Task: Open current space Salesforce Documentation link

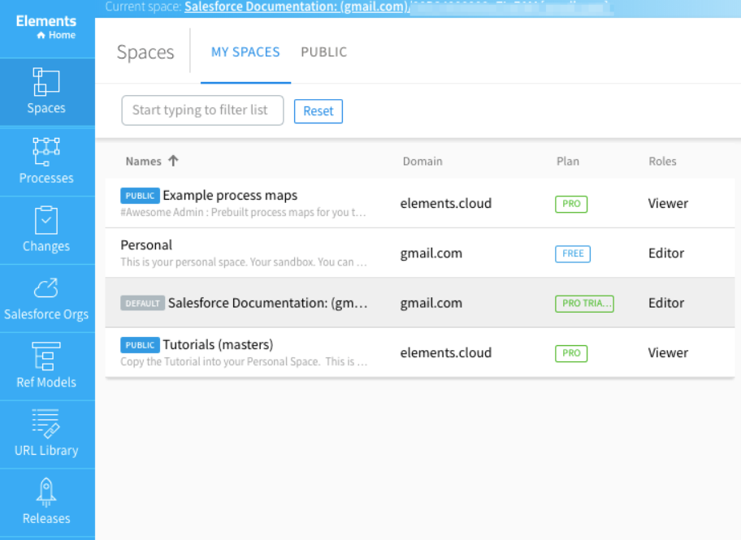Action: pos(297,6)
